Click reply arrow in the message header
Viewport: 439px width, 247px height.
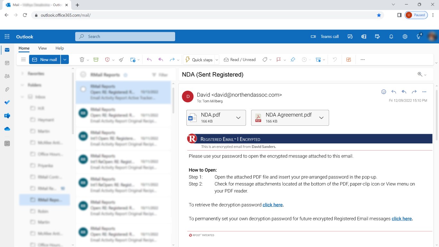pos(394,92)
